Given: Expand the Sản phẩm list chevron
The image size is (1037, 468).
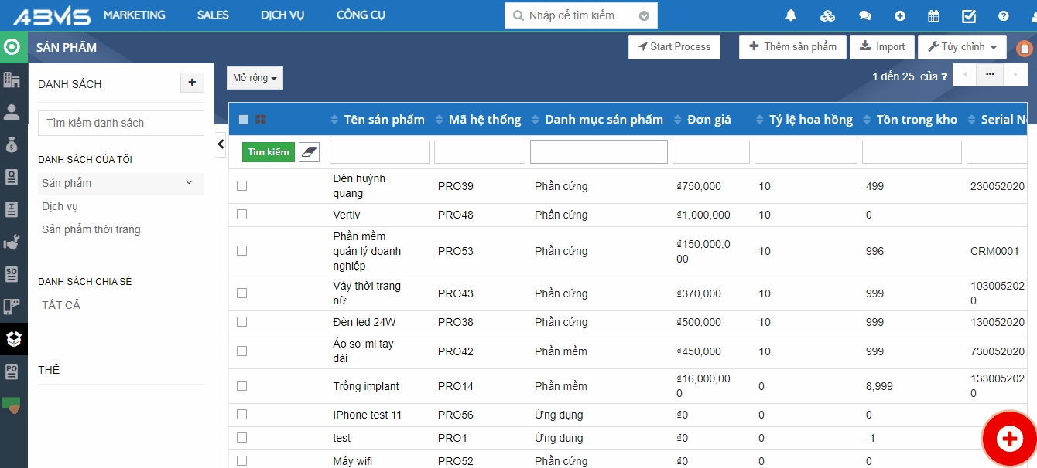Looking at the screenshot, I should (189, 183).
